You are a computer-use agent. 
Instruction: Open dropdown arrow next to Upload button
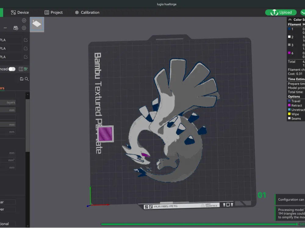coord(303,12)
